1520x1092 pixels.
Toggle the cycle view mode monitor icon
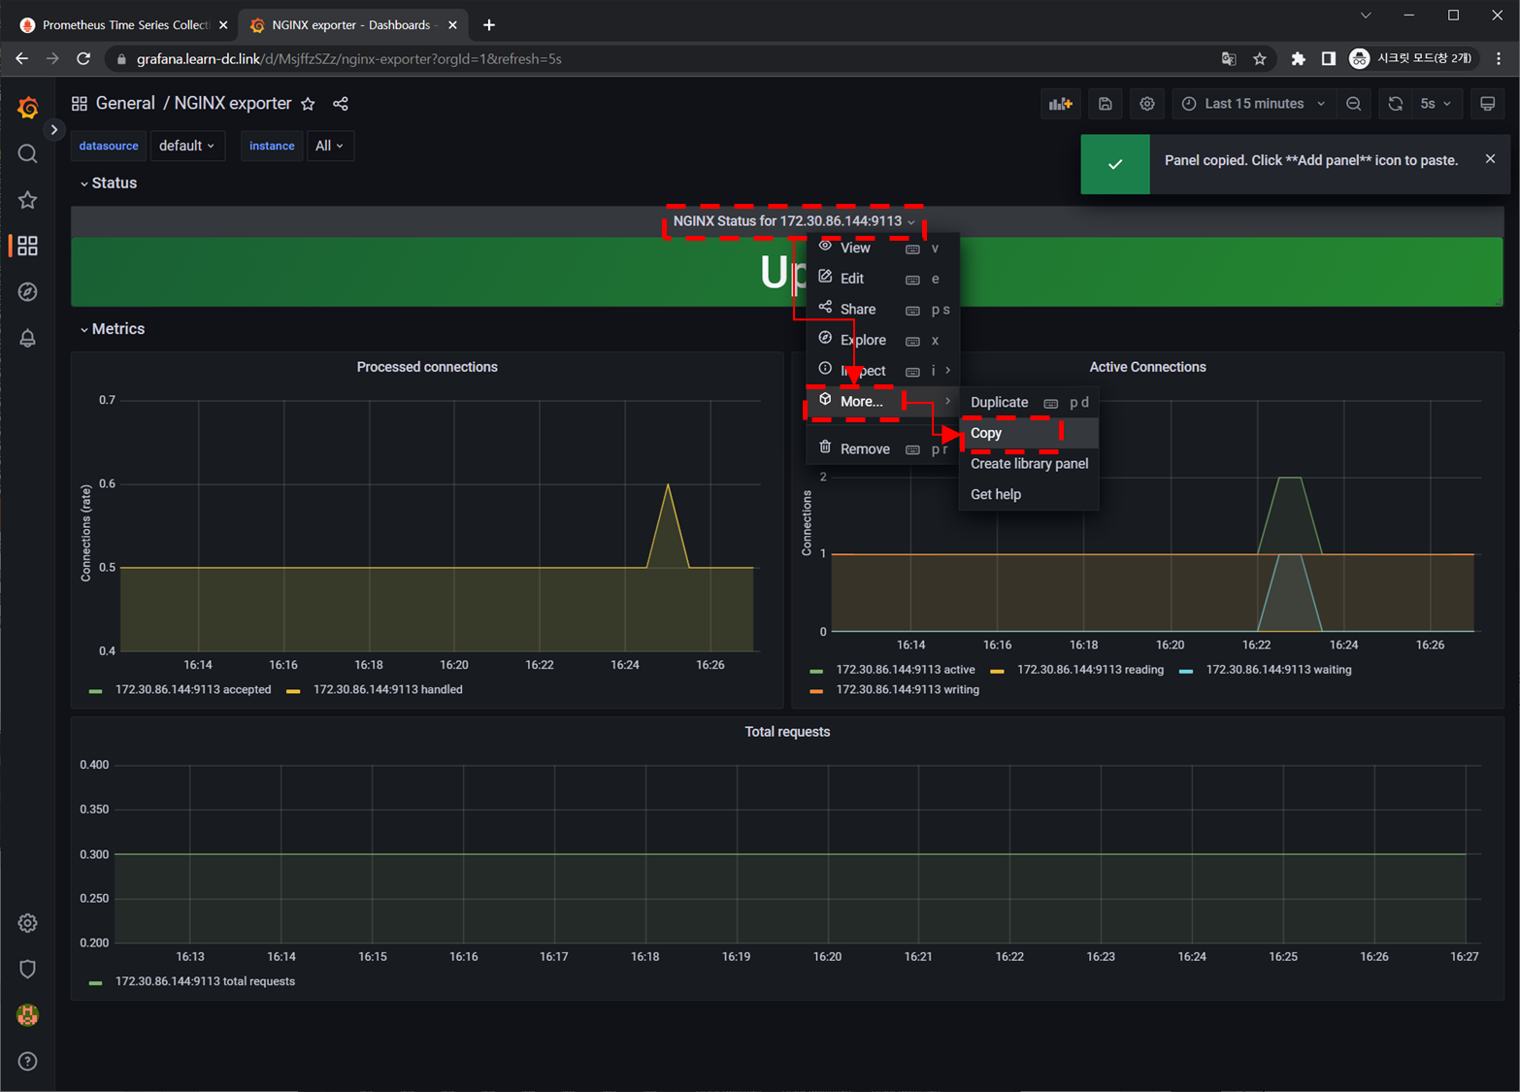coord(1487,104)
